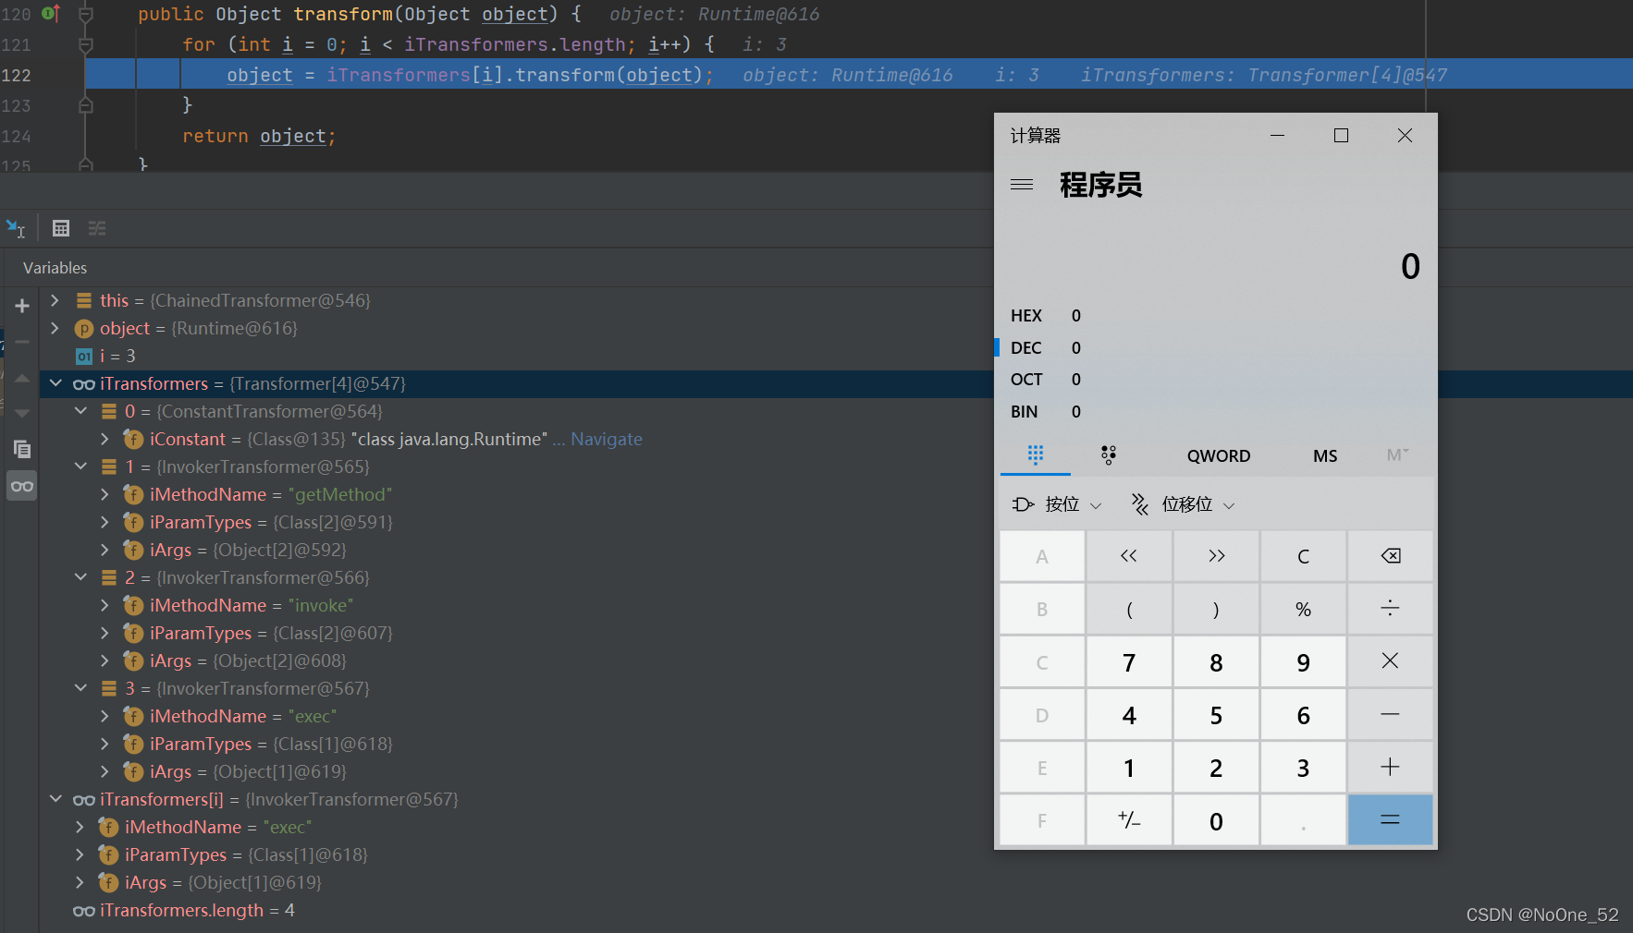Open the bitwise 按位 dropdown
The image size is (1633, 933).
click(x=1057, y=504)
